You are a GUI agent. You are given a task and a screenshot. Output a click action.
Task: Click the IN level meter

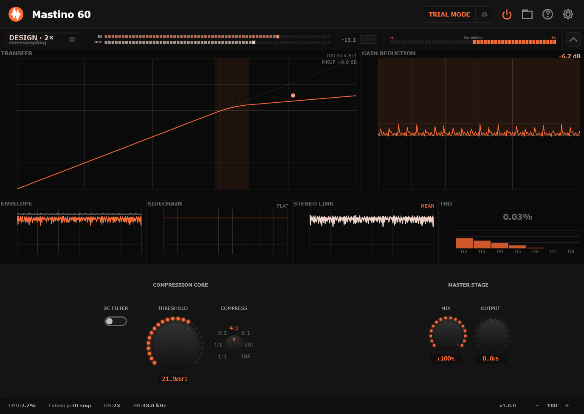click(217, 37)
